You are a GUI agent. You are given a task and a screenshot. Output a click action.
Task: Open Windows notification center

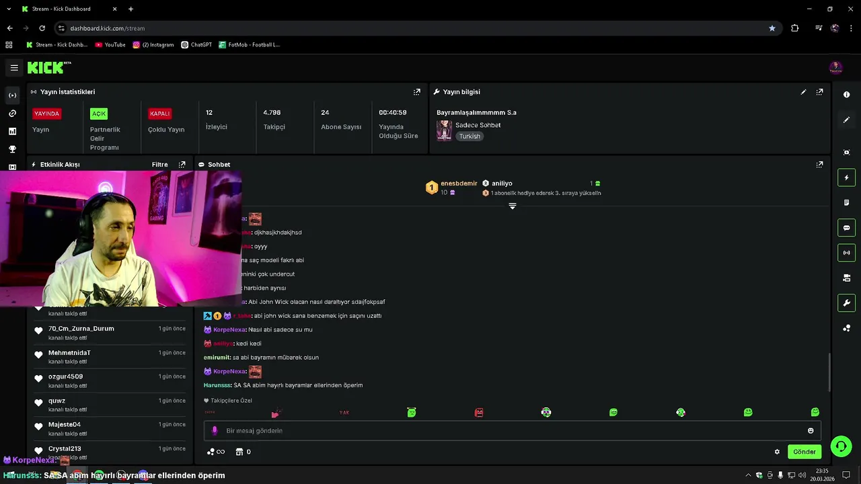(x=846, y=475)
